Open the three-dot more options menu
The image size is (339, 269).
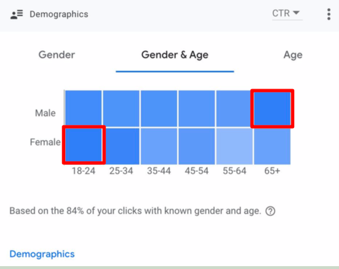(x=329, y=14)
